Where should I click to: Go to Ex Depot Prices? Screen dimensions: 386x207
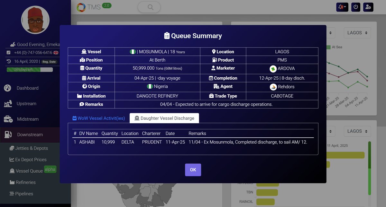pos(31,160)
